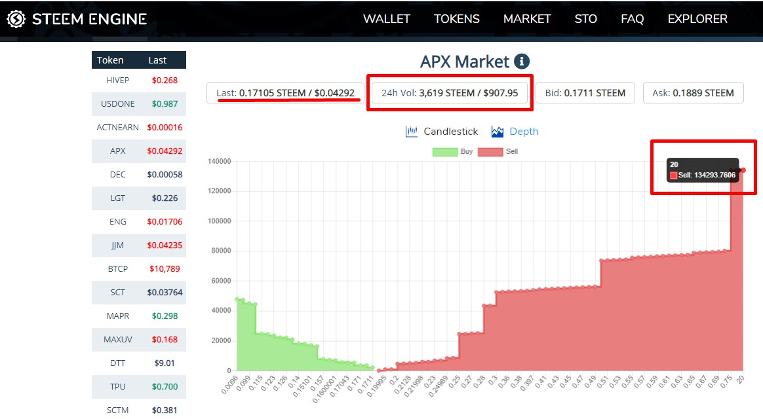Open the WALLET menu item
Screen dimensions: 763x419
(x=386, y=19)
